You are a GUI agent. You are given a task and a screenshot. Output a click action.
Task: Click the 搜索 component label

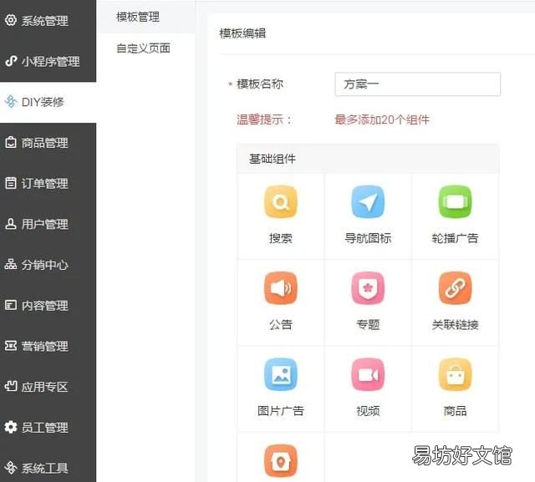(x=281, y=238)
